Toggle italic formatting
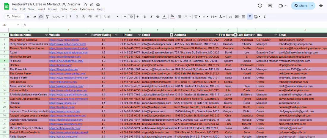The height and width of the screenshot is (140, 327). coord(151,17)
